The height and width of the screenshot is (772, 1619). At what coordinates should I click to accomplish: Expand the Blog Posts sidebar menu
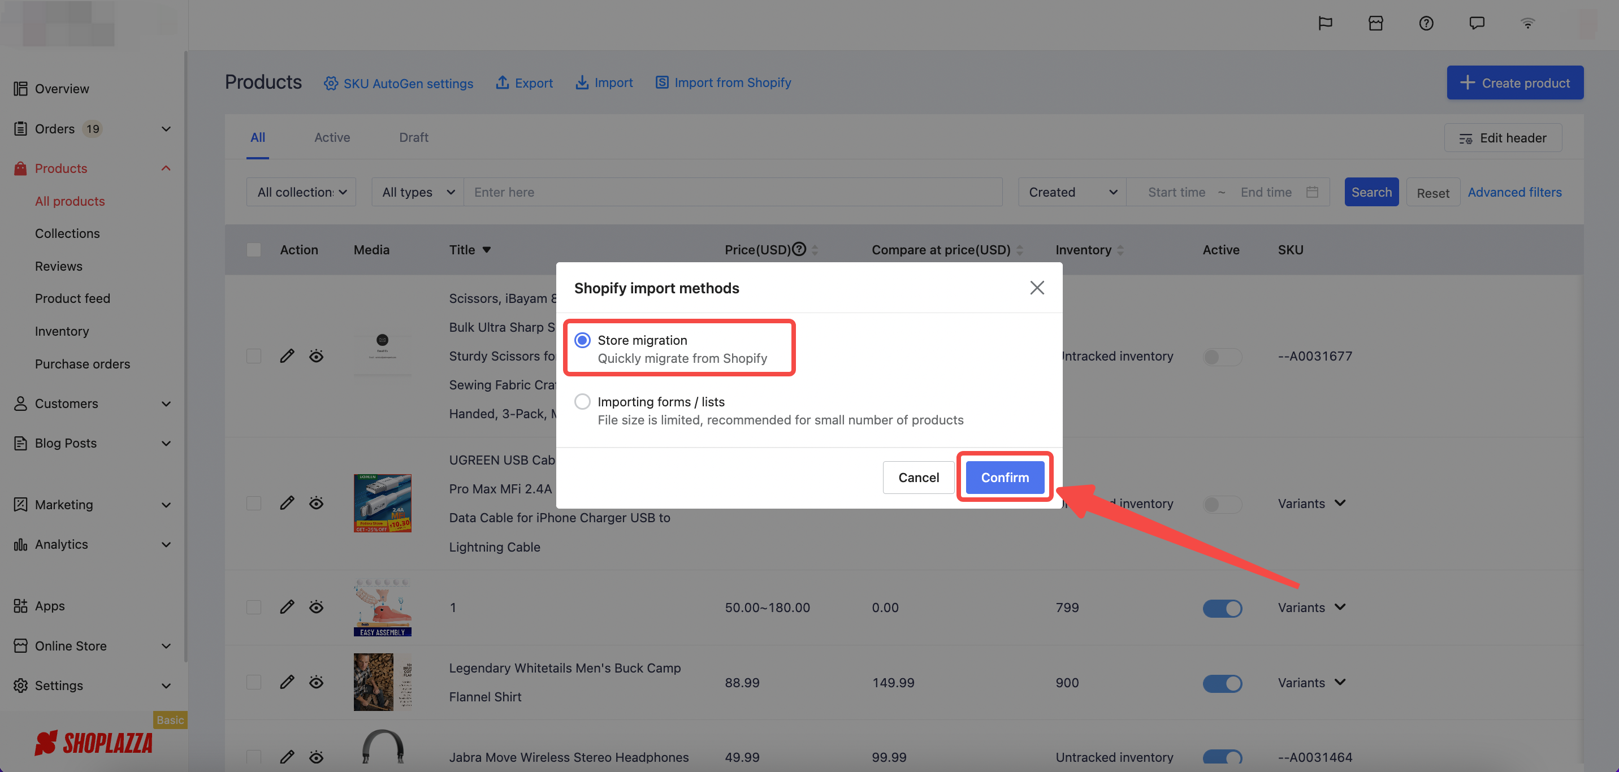(166, 444)
